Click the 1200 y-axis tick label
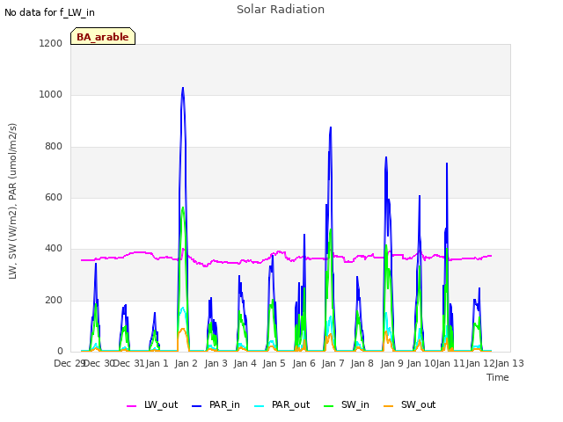Image resolution: width=563 pixels, height=422 pixels. (x=51, y=43)
